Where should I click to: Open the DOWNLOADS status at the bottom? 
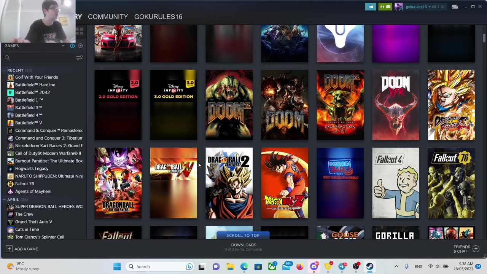[243, 247]
